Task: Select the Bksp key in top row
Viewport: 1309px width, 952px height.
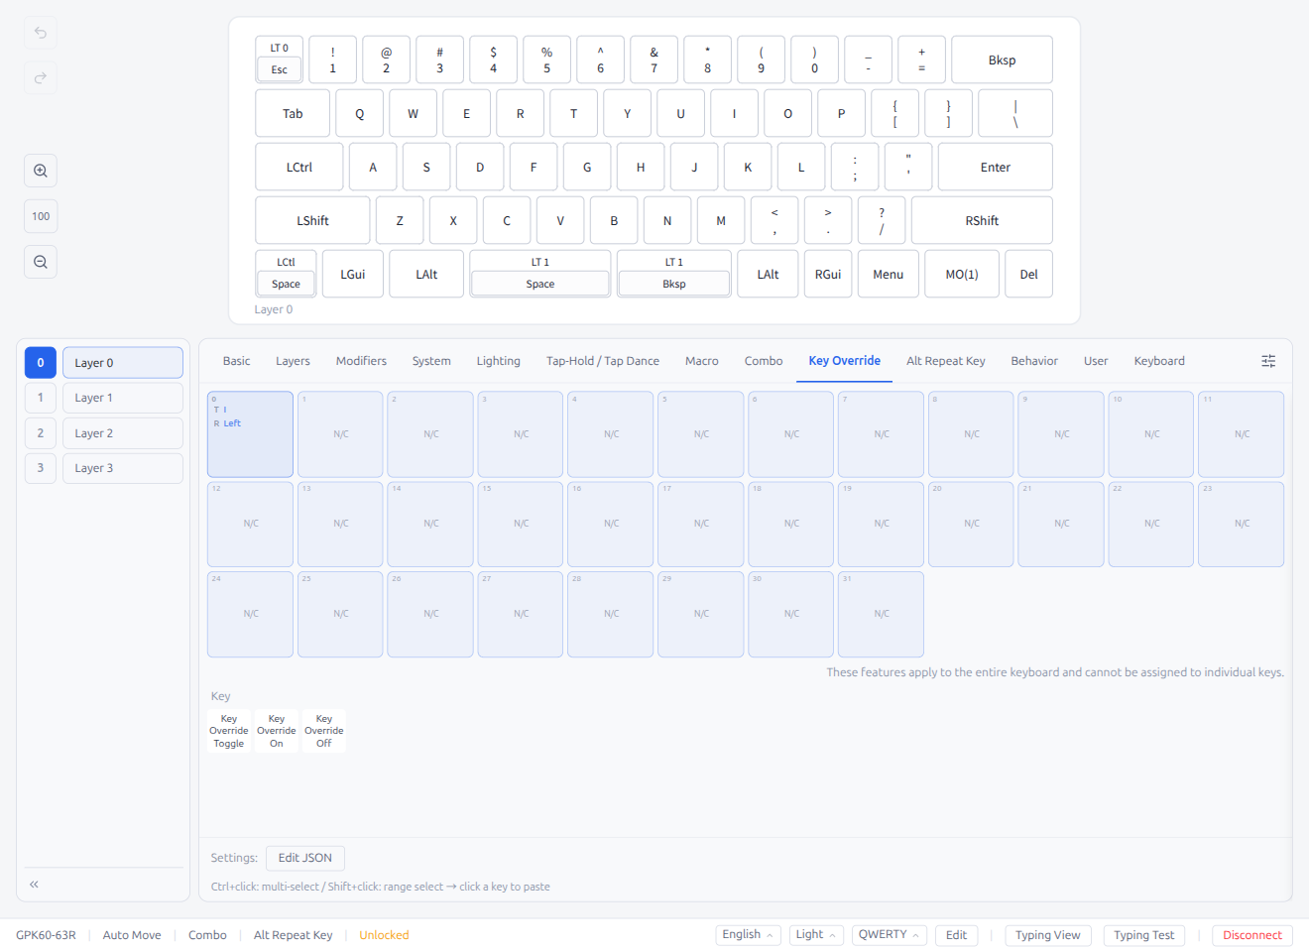Action: pos(1002,59)
